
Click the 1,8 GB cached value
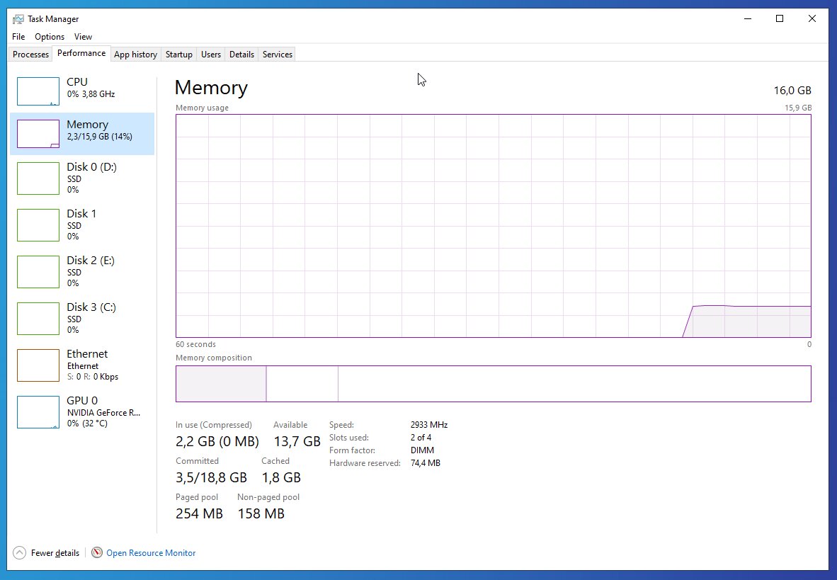point(281,477)
